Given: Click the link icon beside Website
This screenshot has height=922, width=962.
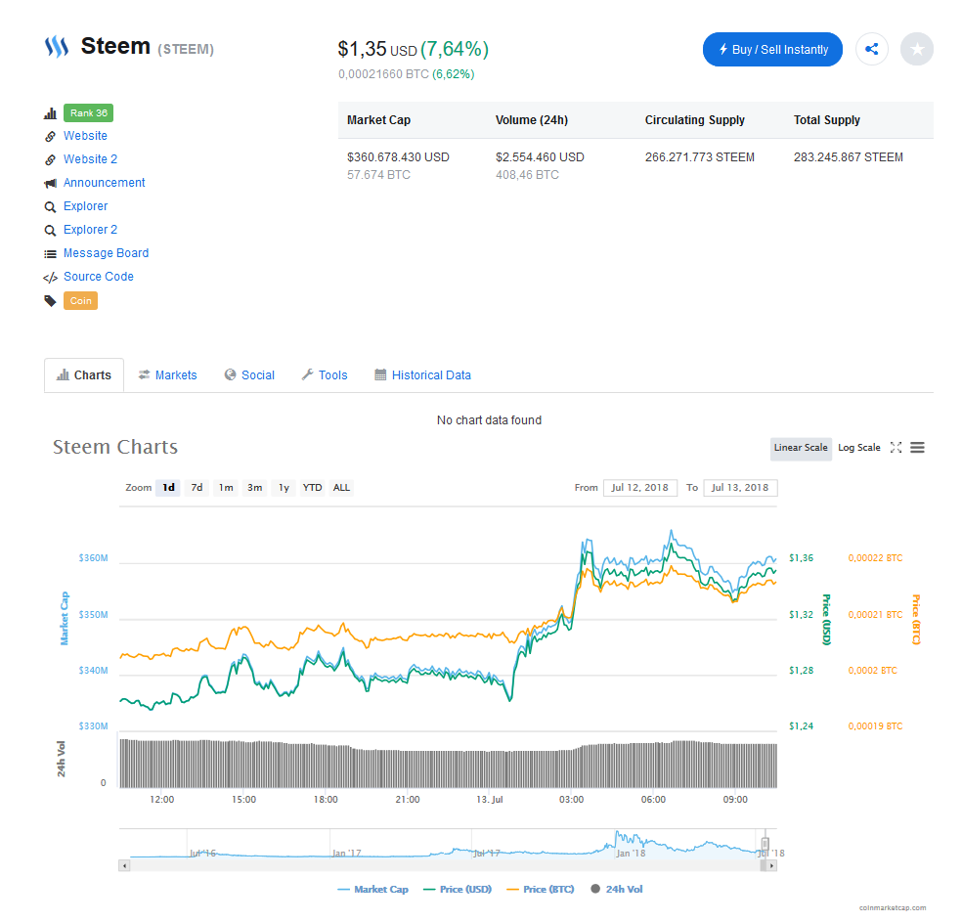Looking at the screenshot, I should tap(50, 136).
